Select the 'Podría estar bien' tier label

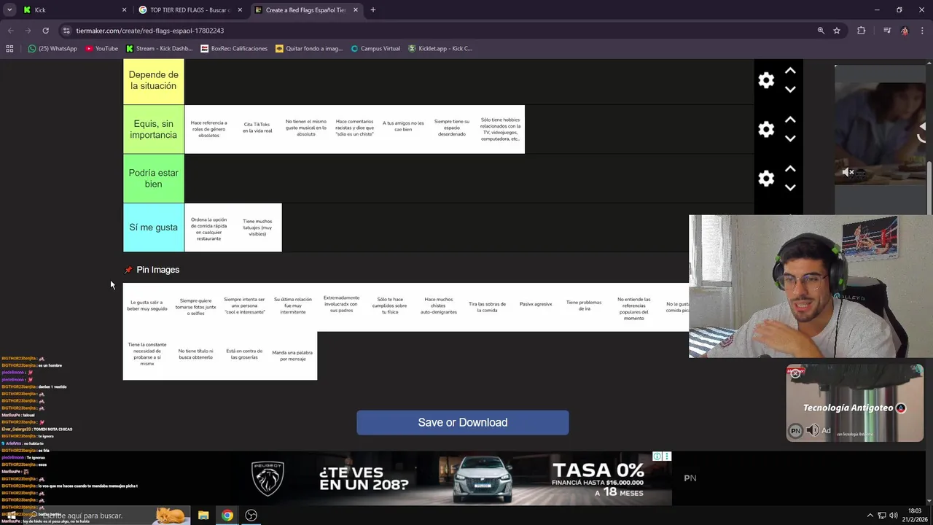[153, 178]
